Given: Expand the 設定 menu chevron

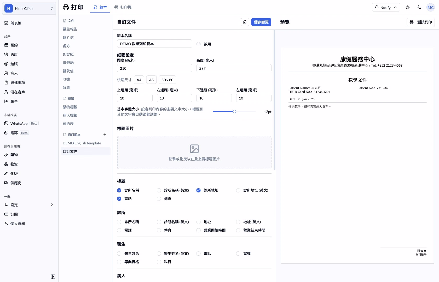Looking at the screenshot, I should (52, 205).
